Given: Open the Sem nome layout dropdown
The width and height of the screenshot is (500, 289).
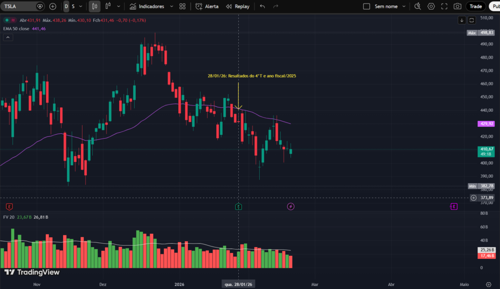Looking at the screenshot, I should 403,6.
